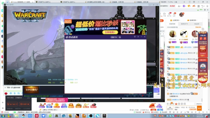Open the 消息 messages icon with badge
The height and width of the screenshot is (118, 210).
click(174, 15)
